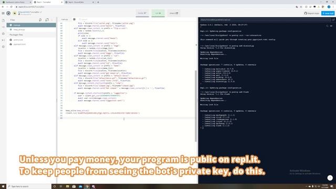Viewport: 336px width, 189px height.
Task: Add a new folder in Files panel
Action: (x=47, y=20)
